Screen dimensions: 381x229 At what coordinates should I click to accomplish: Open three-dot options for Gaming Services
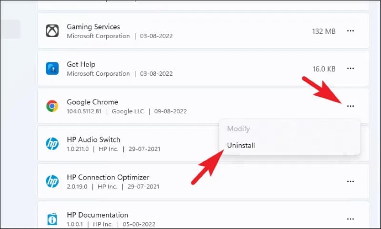point(351,31)
